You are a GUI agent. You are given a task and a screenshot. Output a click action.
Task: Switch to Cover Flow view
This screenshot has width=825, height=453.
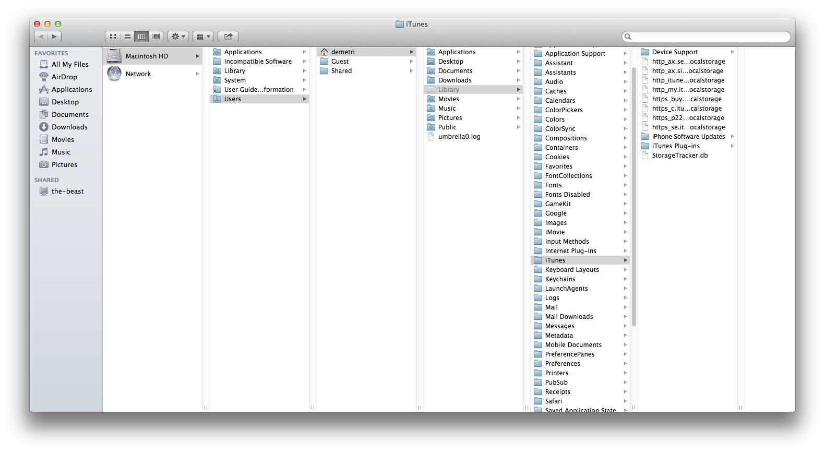click(x=156, y=37)
